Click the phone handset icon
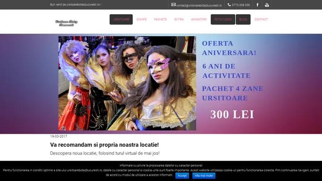 229,5
